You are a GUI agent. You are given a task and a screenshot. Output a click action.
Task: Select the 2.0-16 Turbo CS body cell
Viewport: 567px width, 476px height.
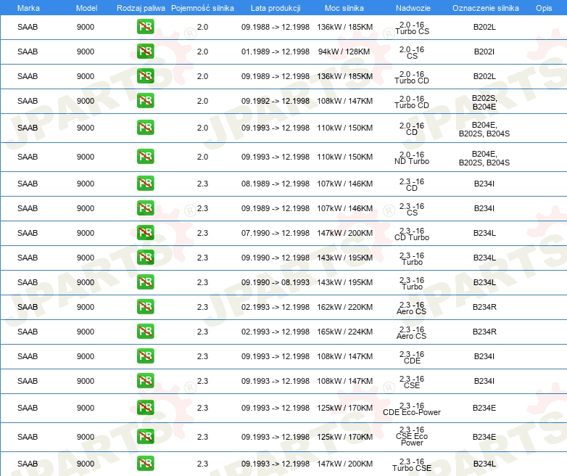412,28
